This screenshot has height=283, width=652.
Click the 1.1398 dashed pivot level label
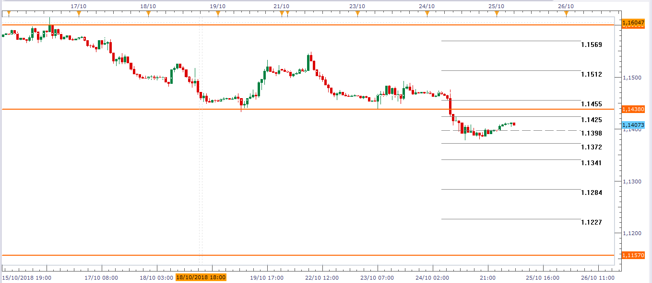point(591,133)
